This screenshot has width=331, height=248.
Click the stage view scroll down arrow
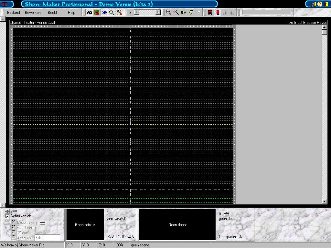point(325,201)
